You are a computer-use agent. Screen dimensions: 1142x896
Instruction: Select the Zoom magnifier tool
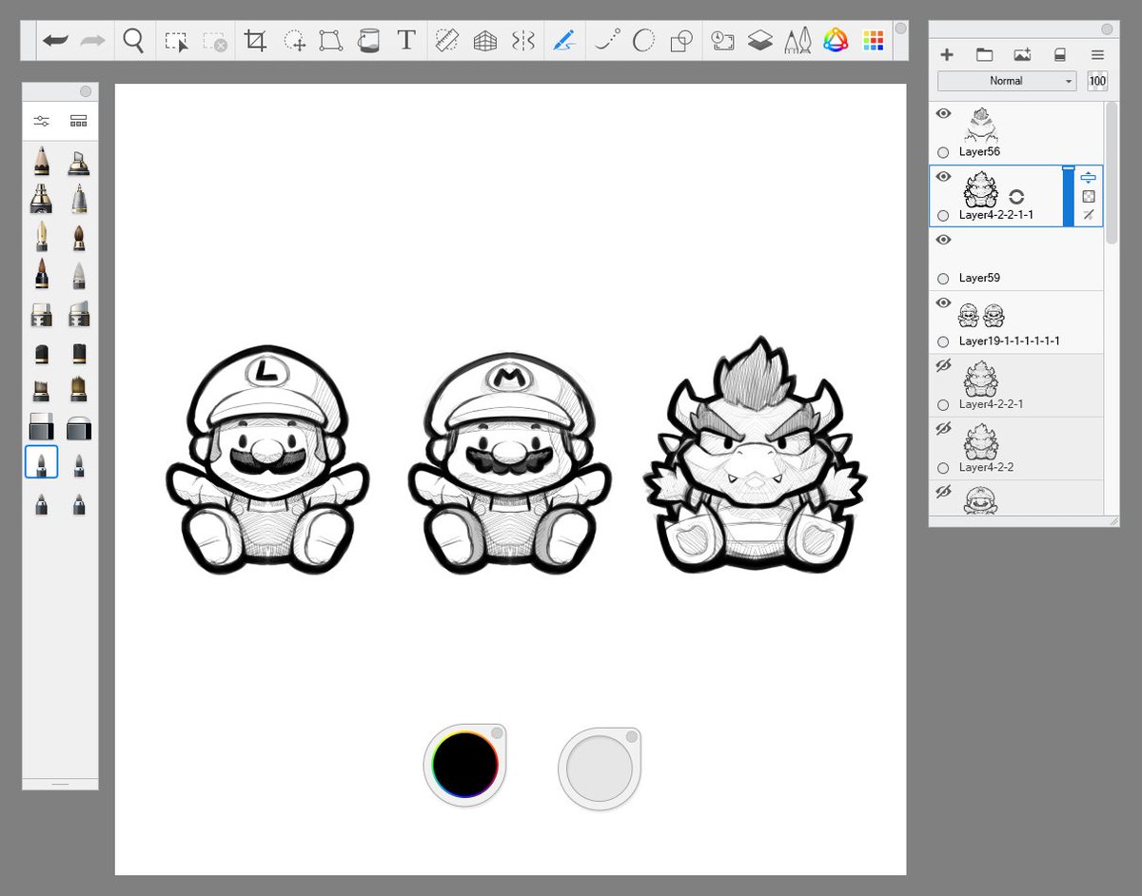click(134, 41)
